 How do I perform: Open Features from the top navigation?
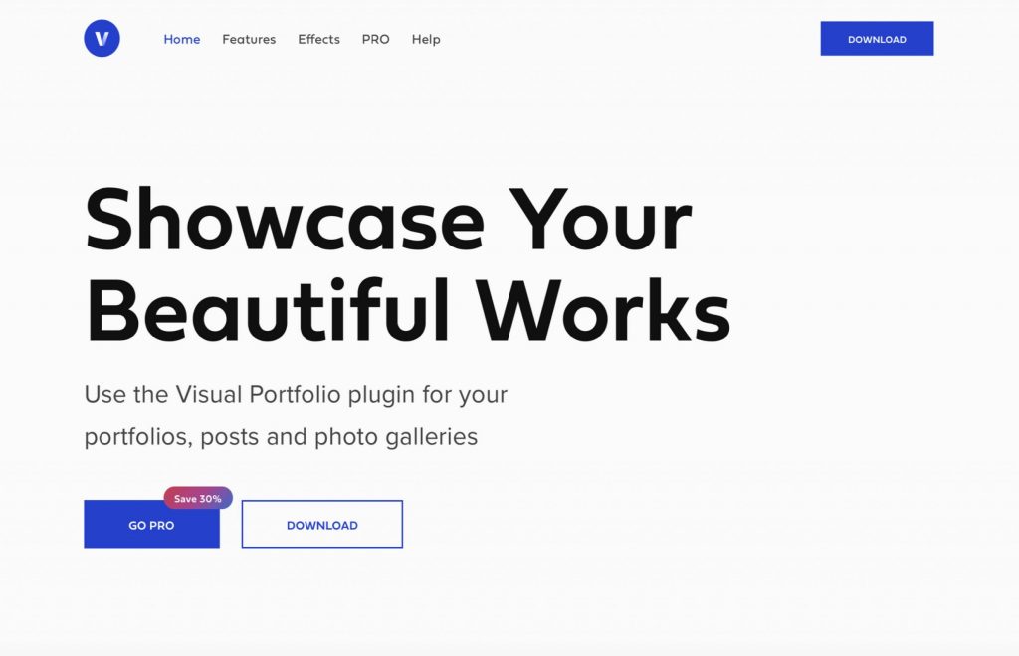249,39
